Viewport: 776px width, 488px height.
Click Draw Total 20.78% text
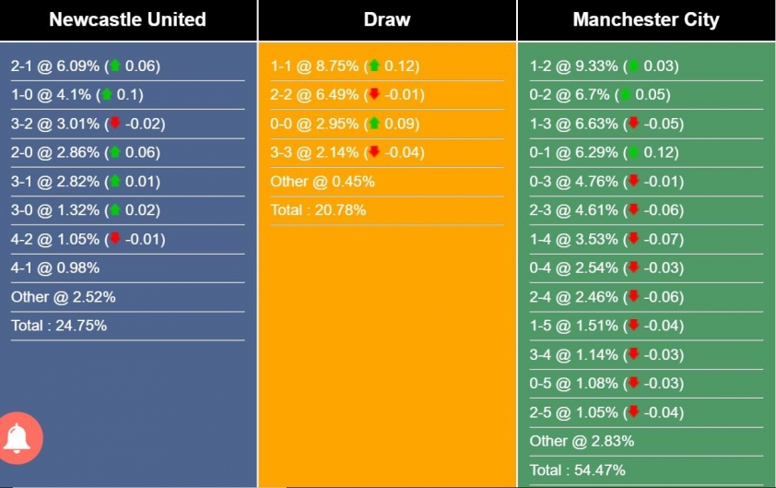(318, 210)
